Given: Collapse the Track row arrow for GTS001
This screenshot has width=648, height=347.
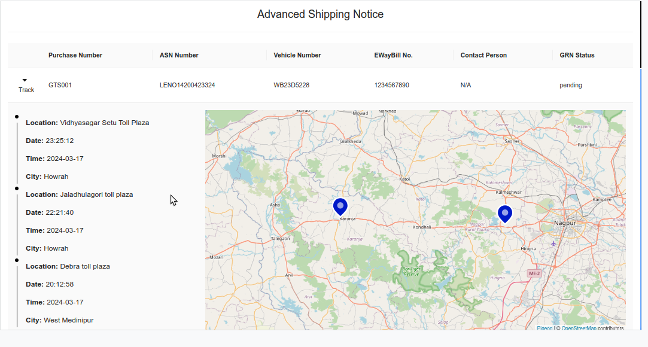Looking at the screenshot, I should pos(25,80).
